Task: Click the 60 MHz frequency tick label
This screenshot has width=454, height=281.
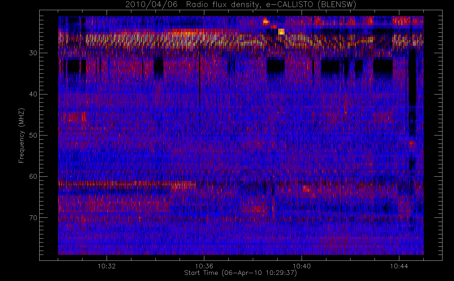Action: pyautogui.click(x=33, y=176)
